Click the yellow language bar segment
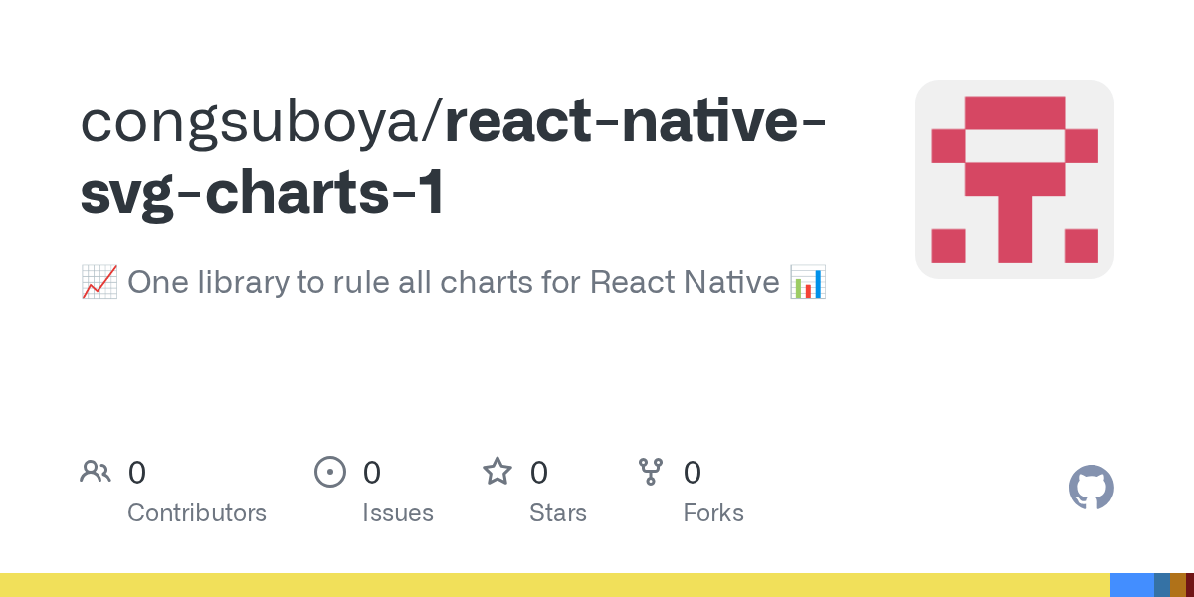This screenshot has height=597, width=1194. point(555,585)
